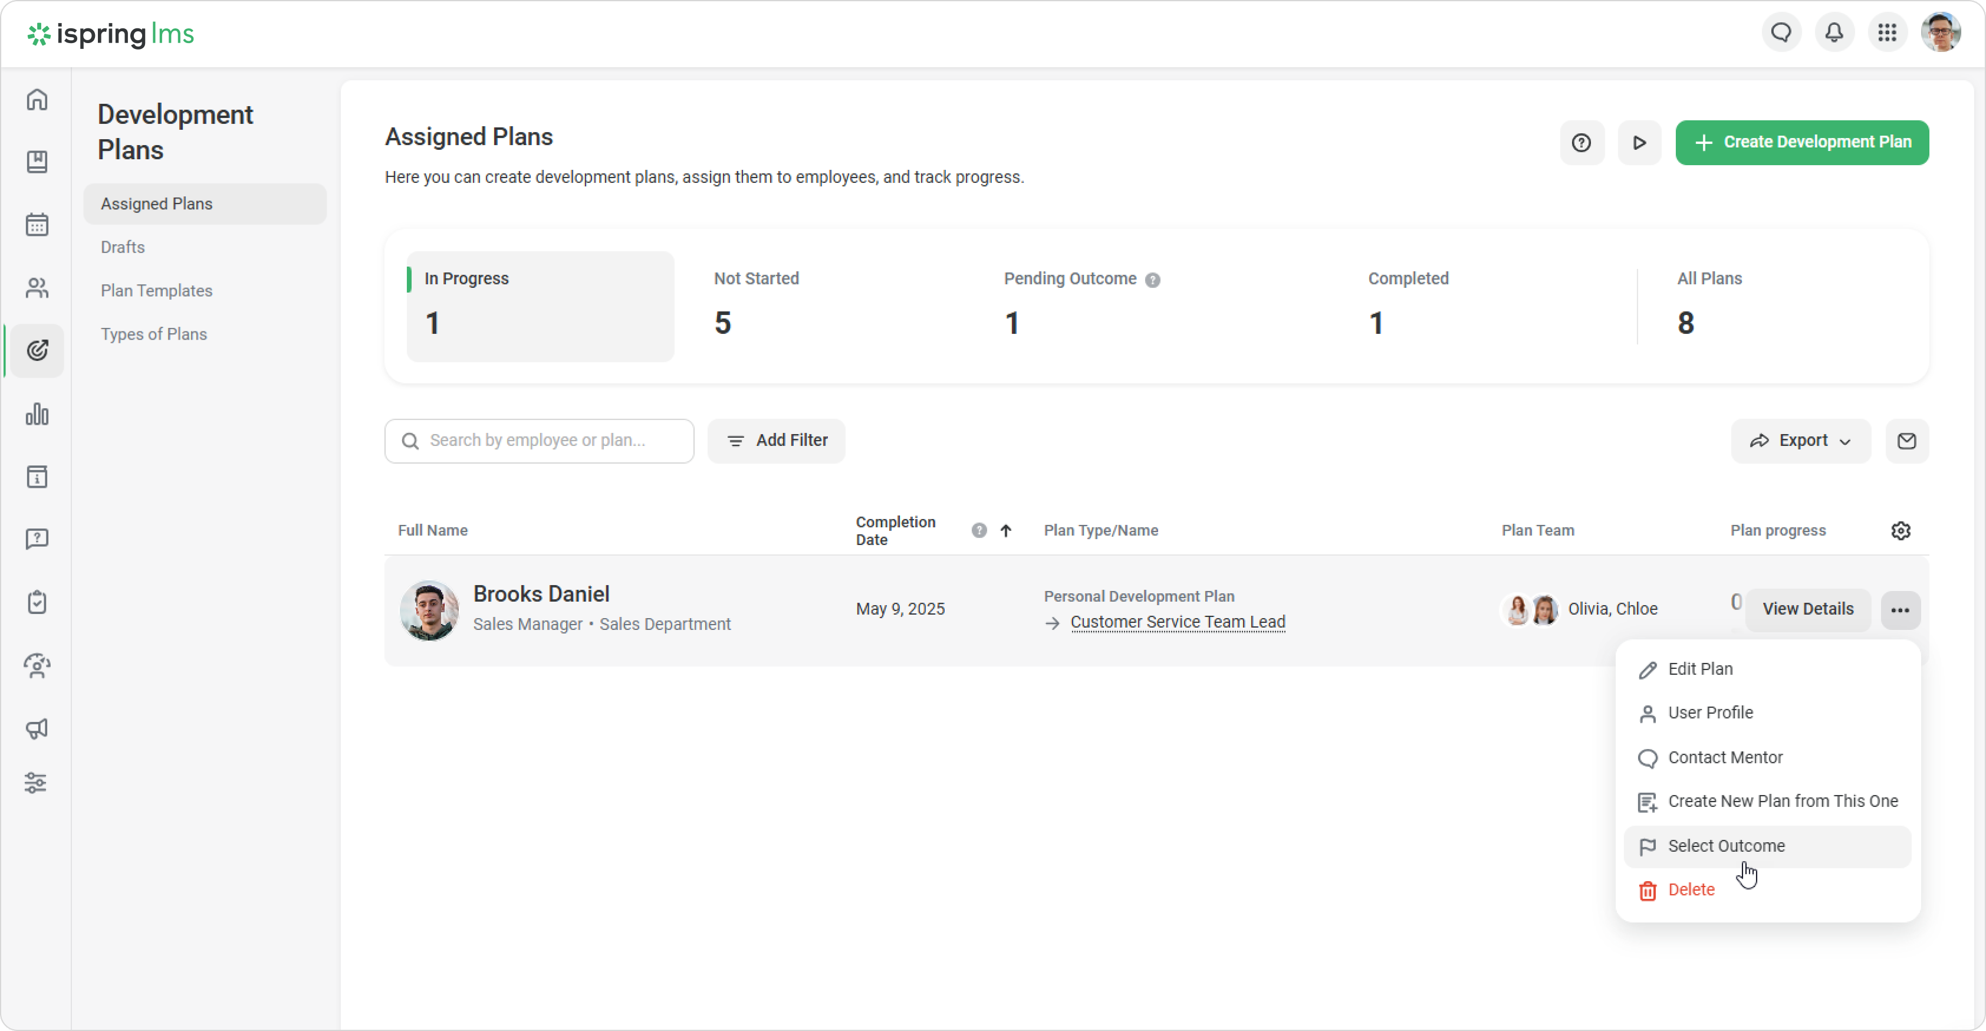Viewport: 1986px width, 1031px height.
Task: Focus the employee or plan search field
Action: pyautogui.click(x=540, y=441)
